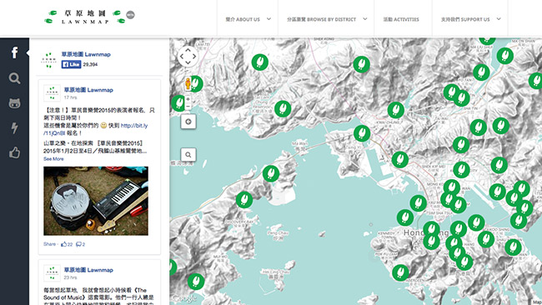Open the Facebook sidebar tab
Image resolution: width=542 pixels, height=305 pixels.
click(x=14, y=52)
